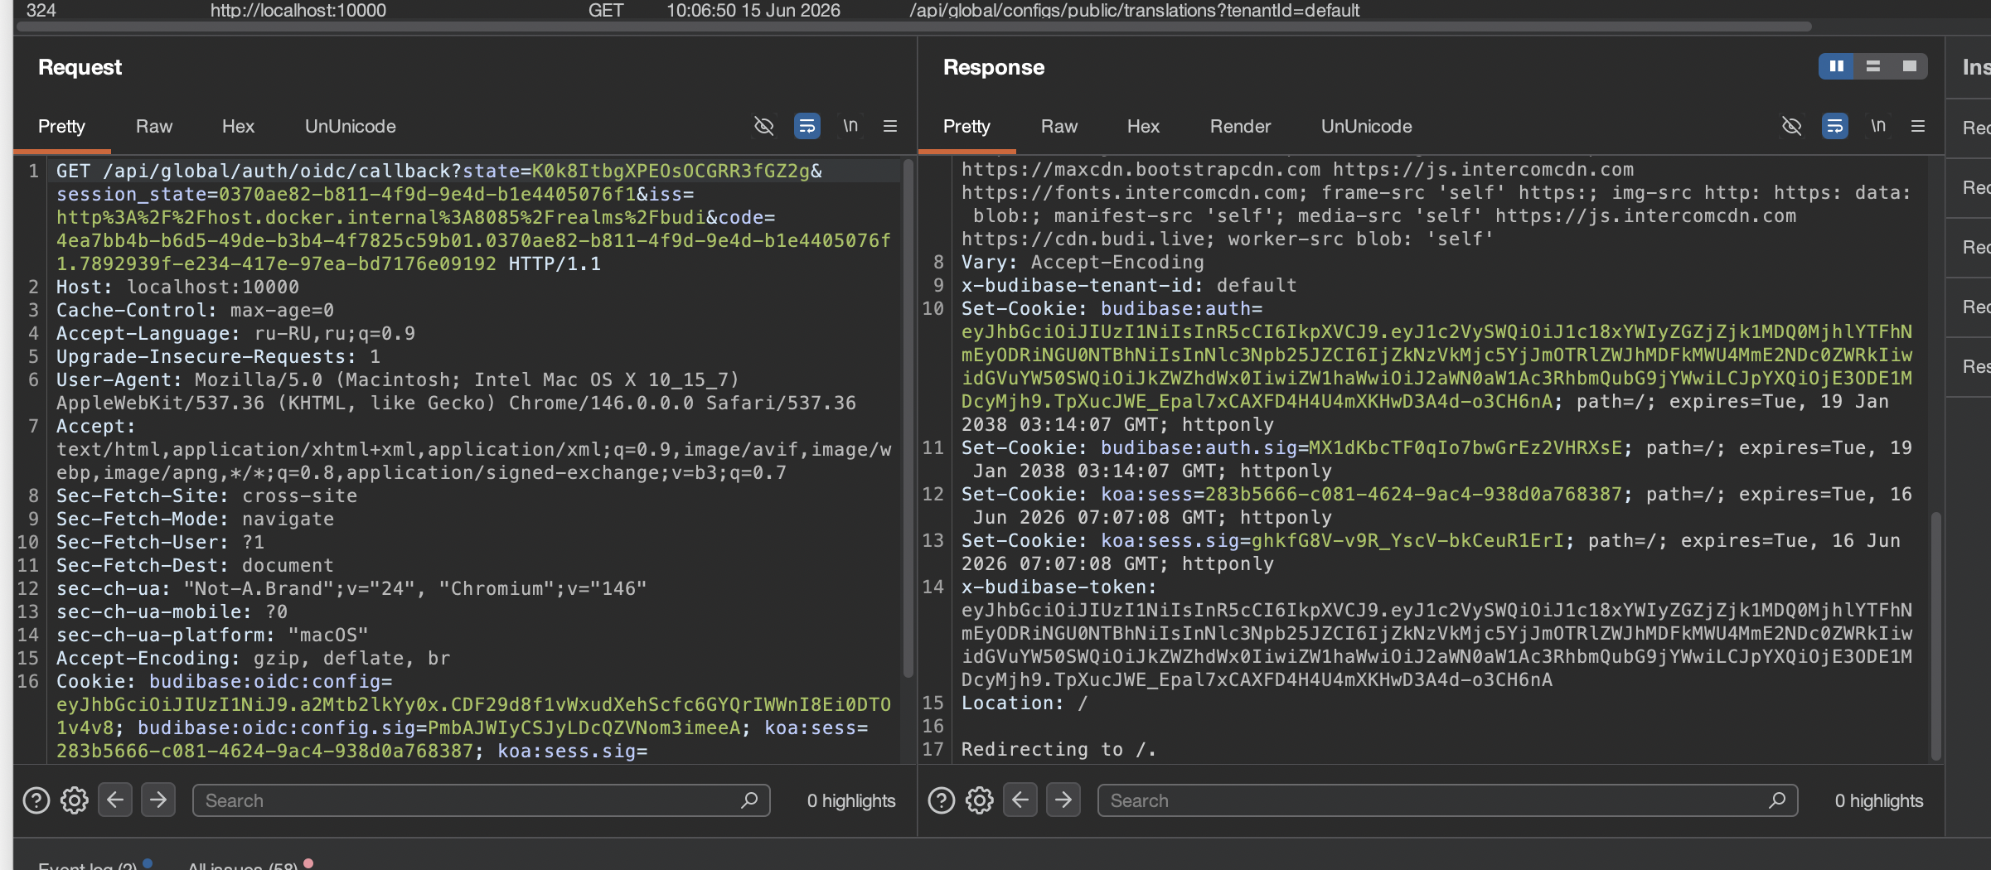Switch Request view to Raw tab
Image resolution: width=1991 pixels, height=870 pixels.
click(x=154, y=126)
